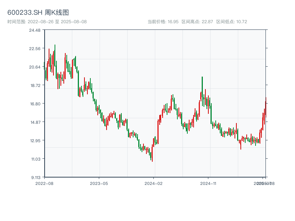Click the 区间高点 22.87 label
The width and height of the screenshot is (295, 221).
tap(197, 22)
